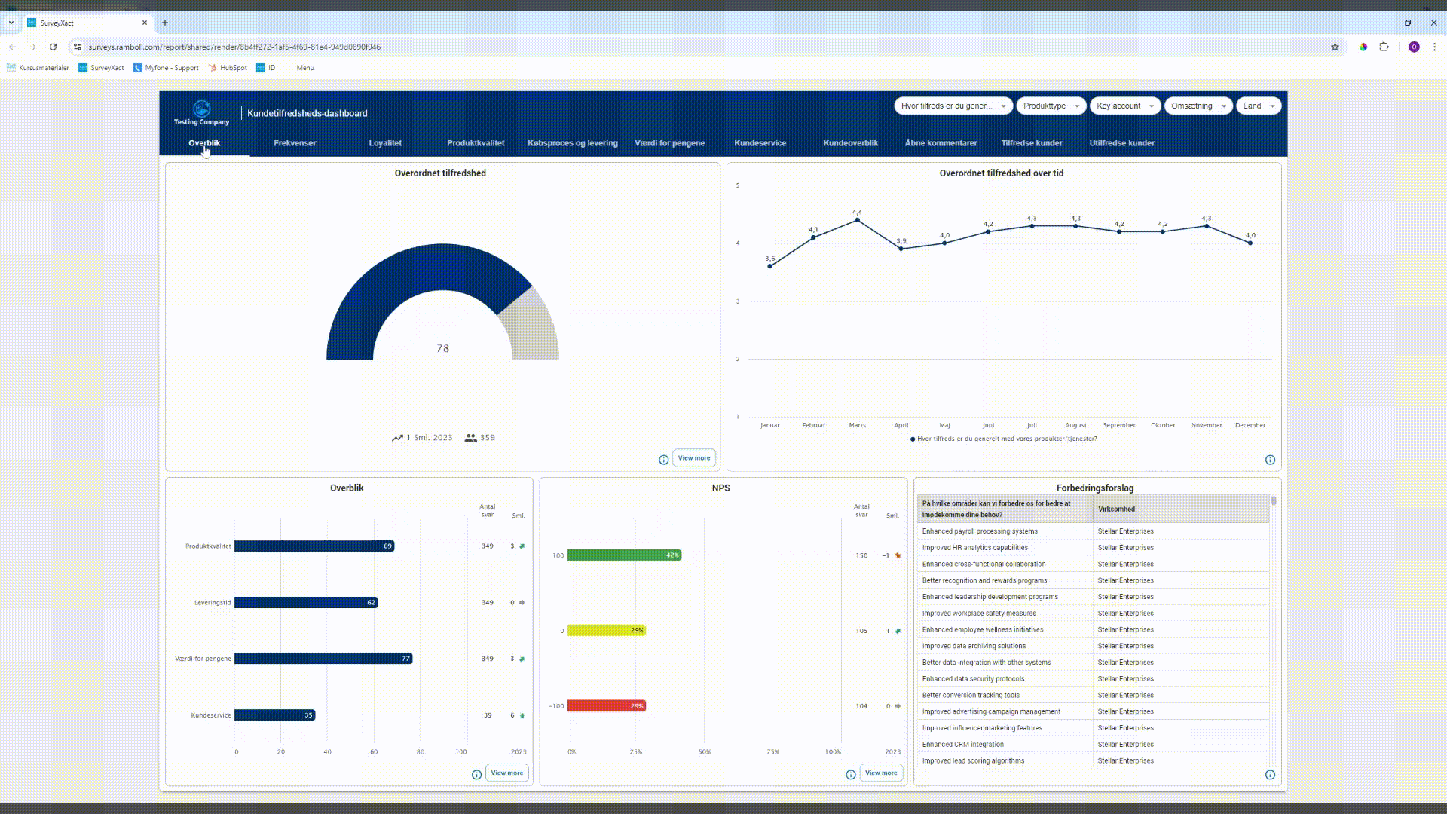Click the red 29% NPS bar

tap(607, 706)
